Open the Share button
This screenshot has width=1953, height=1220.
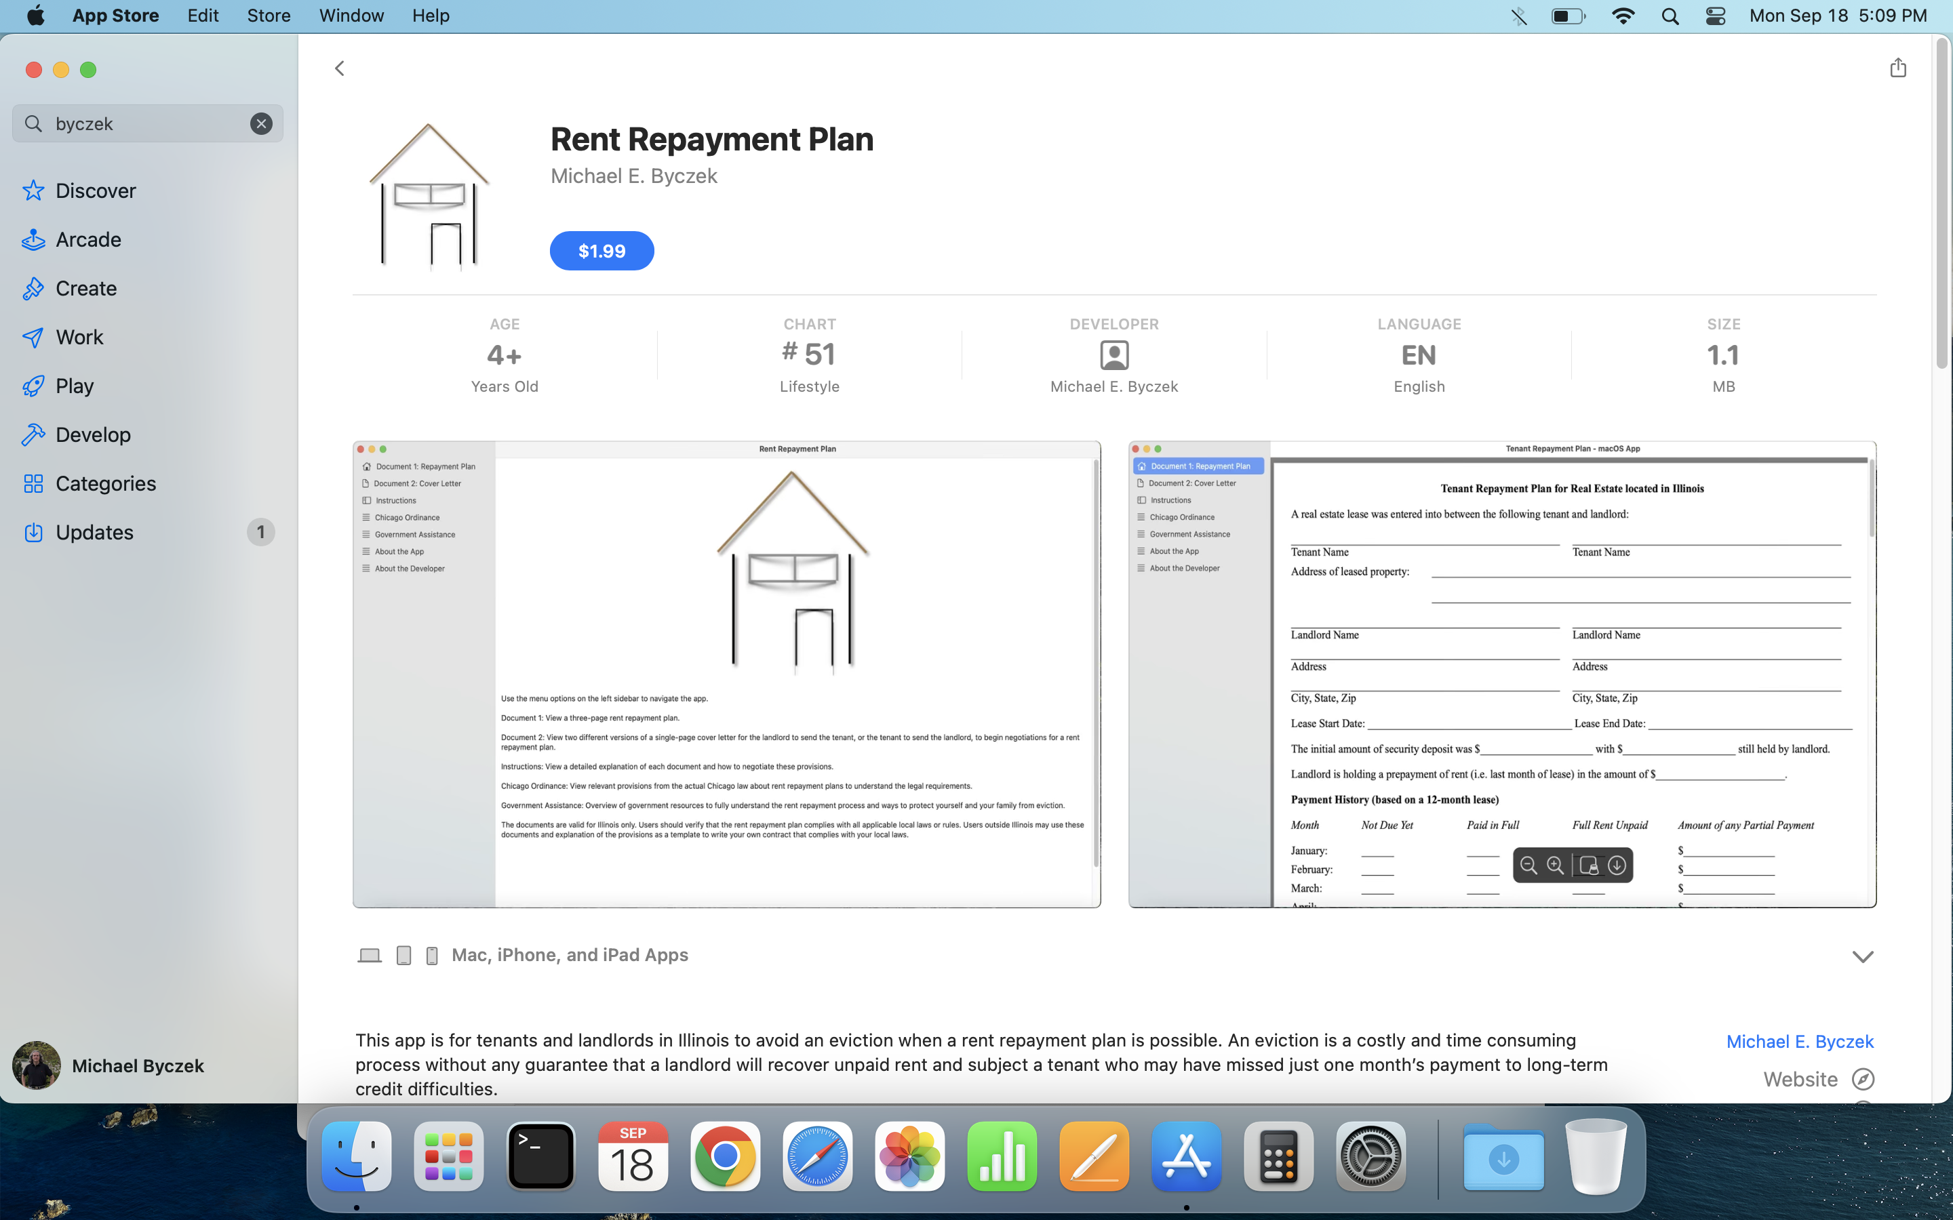1897,67
